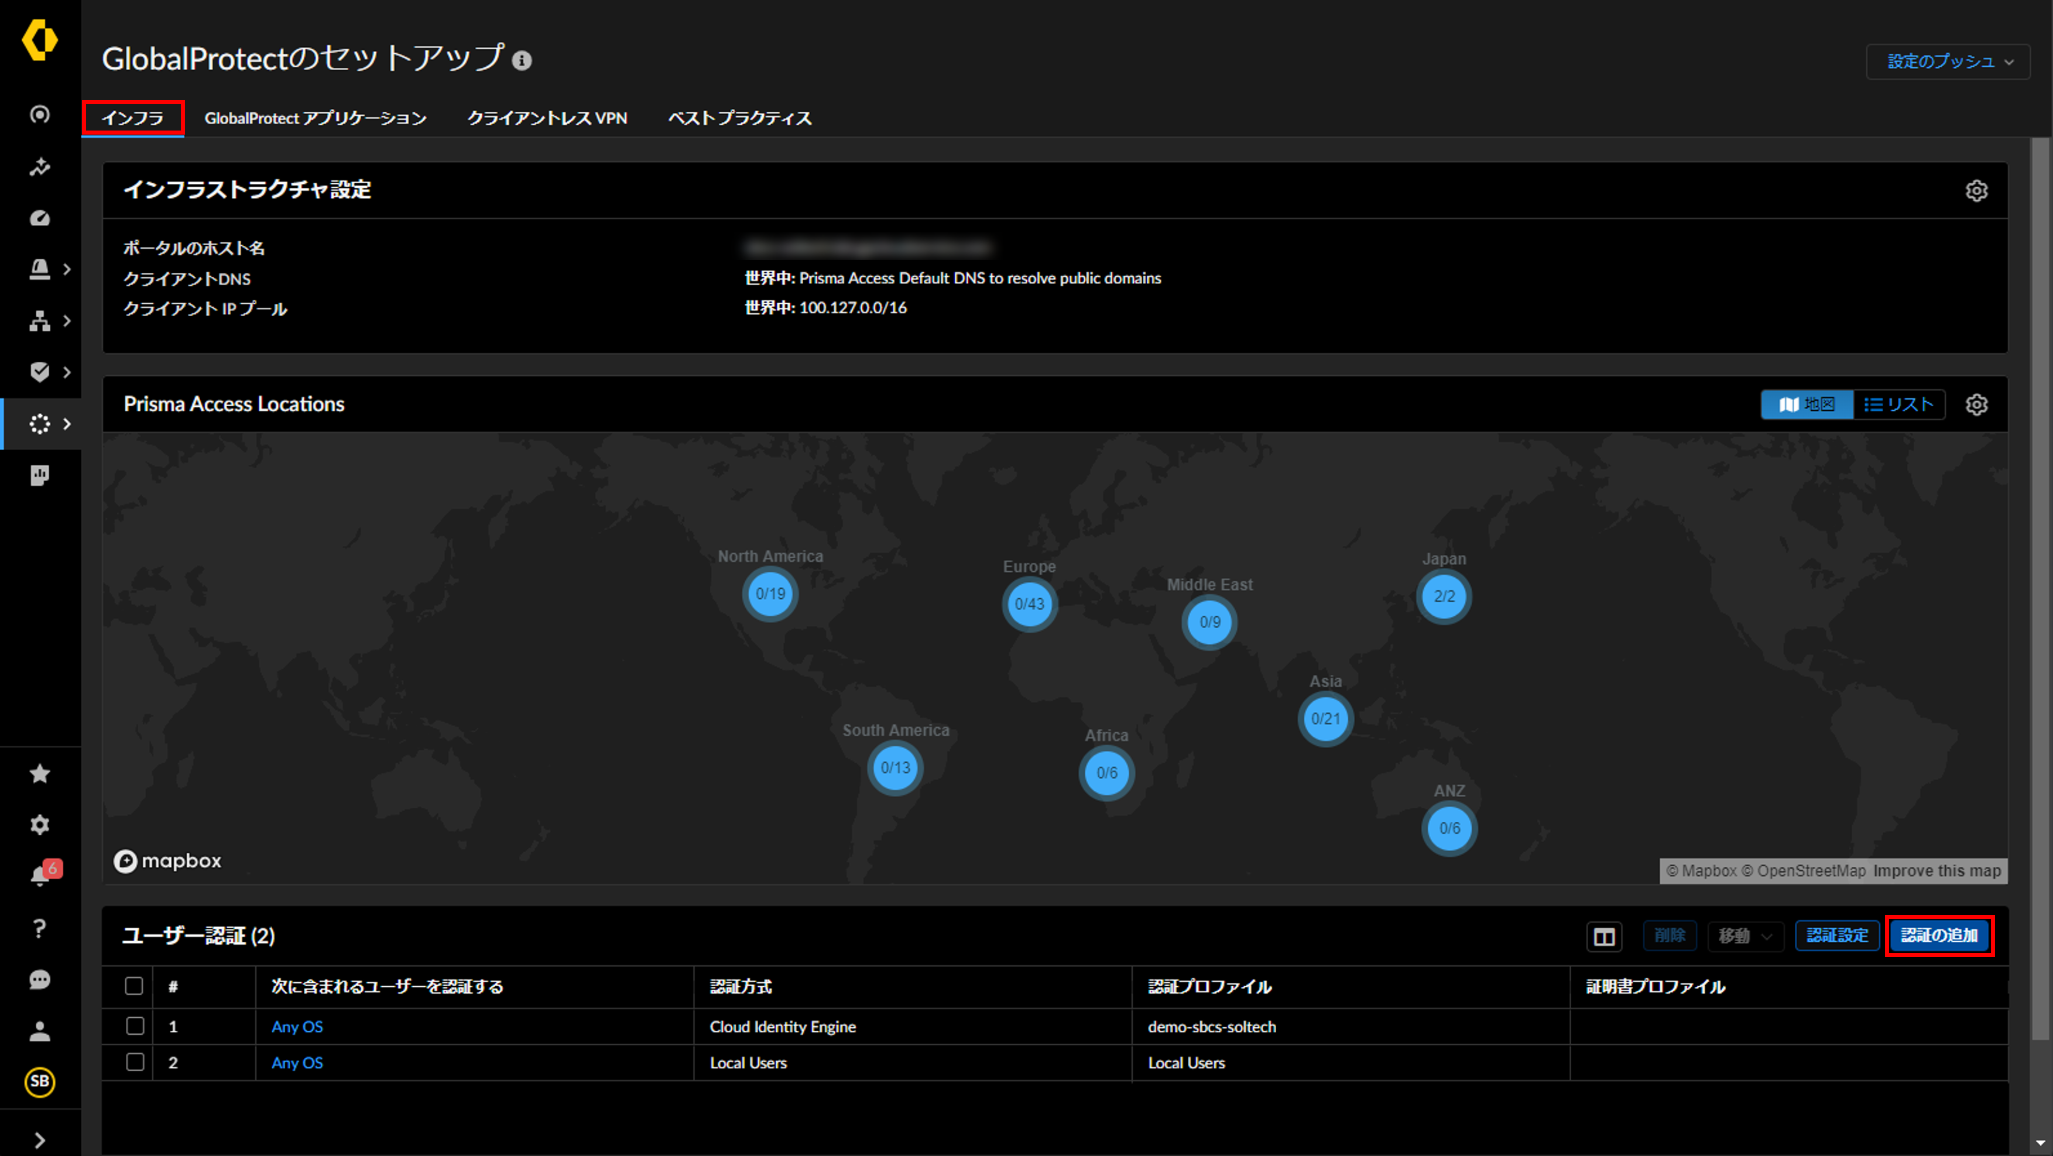Expand the shield sidebar submenu chevron
Screen dimensions: 2053x1156
coord(68,372)
